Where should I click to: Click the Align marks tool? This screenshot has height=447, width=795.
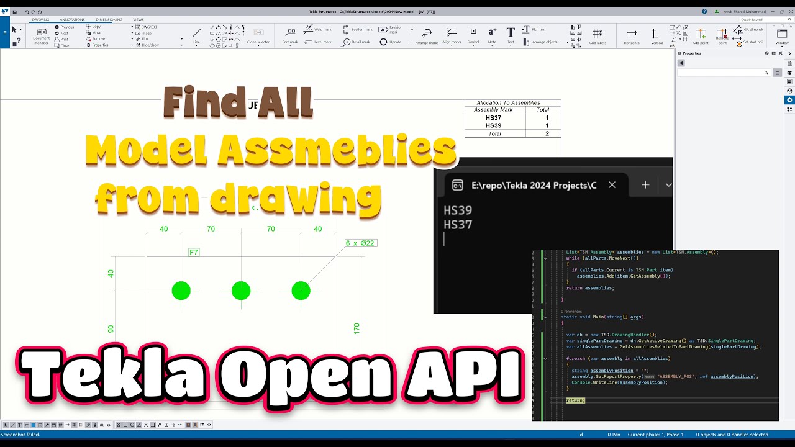click(452, 36)
